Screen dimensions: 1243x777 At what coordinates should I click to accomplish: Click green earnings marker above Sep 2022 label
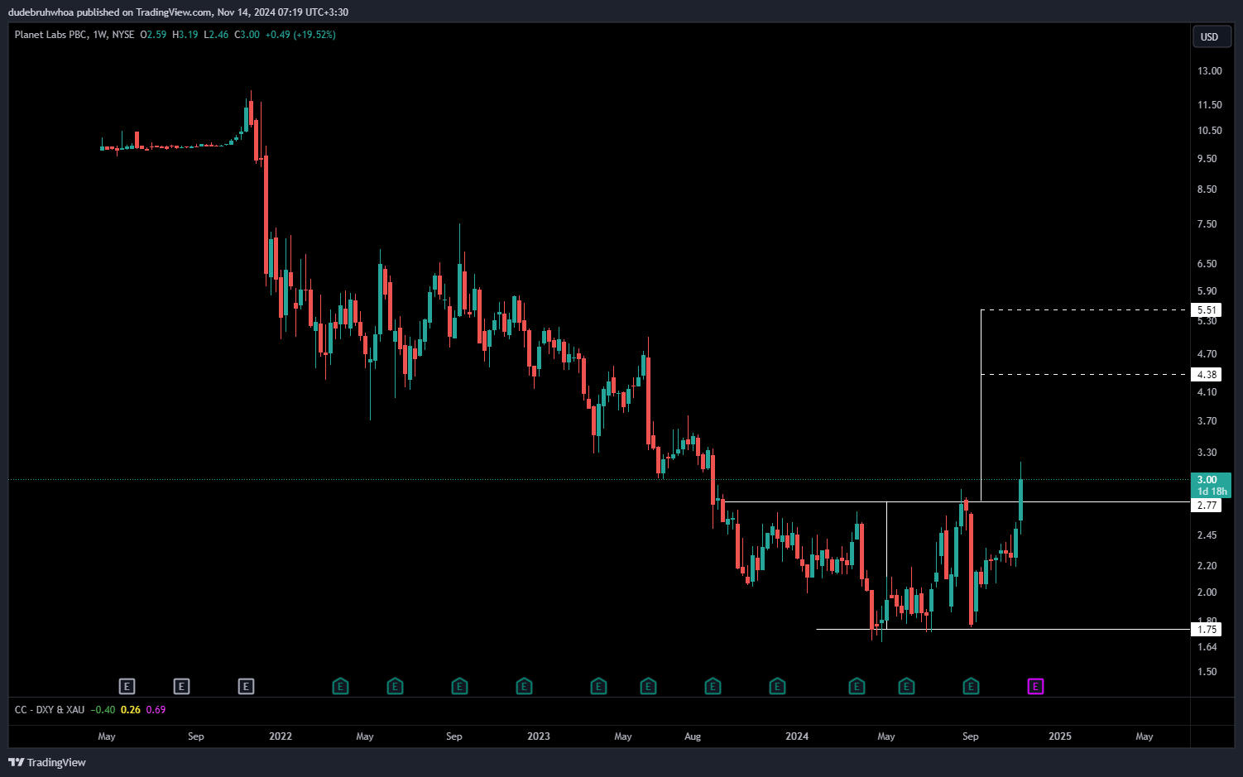point(459,686)
